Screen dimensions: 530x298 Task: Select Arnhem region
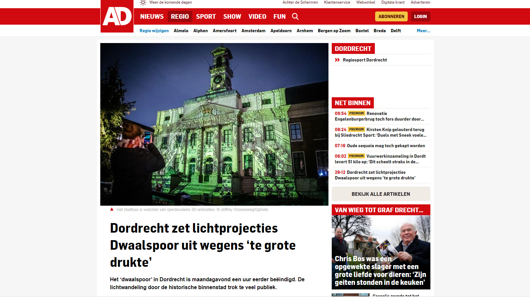[x=305, y=31]
